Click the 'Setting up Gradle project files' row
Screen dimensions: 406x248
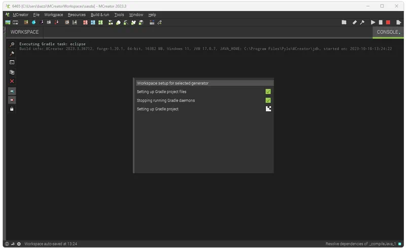tap(204, 92)
